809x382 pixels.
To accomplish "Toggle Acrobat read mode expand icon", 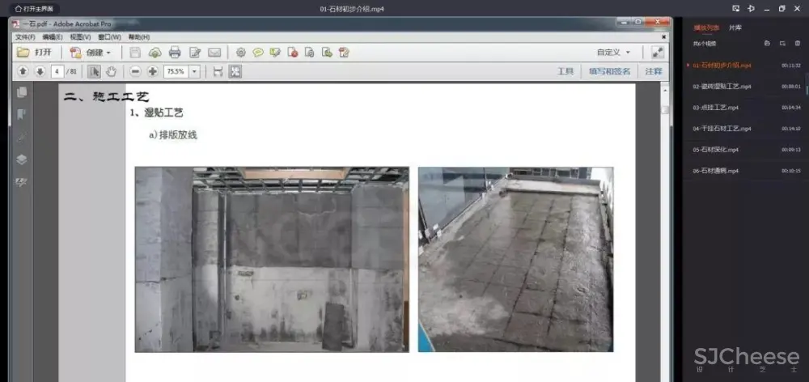I will [x=657, y=52].
